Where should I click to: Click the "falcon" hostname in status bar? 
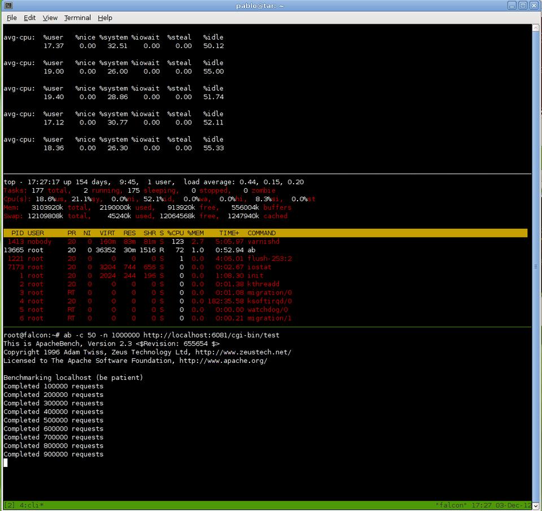click(x=451, y=505)
